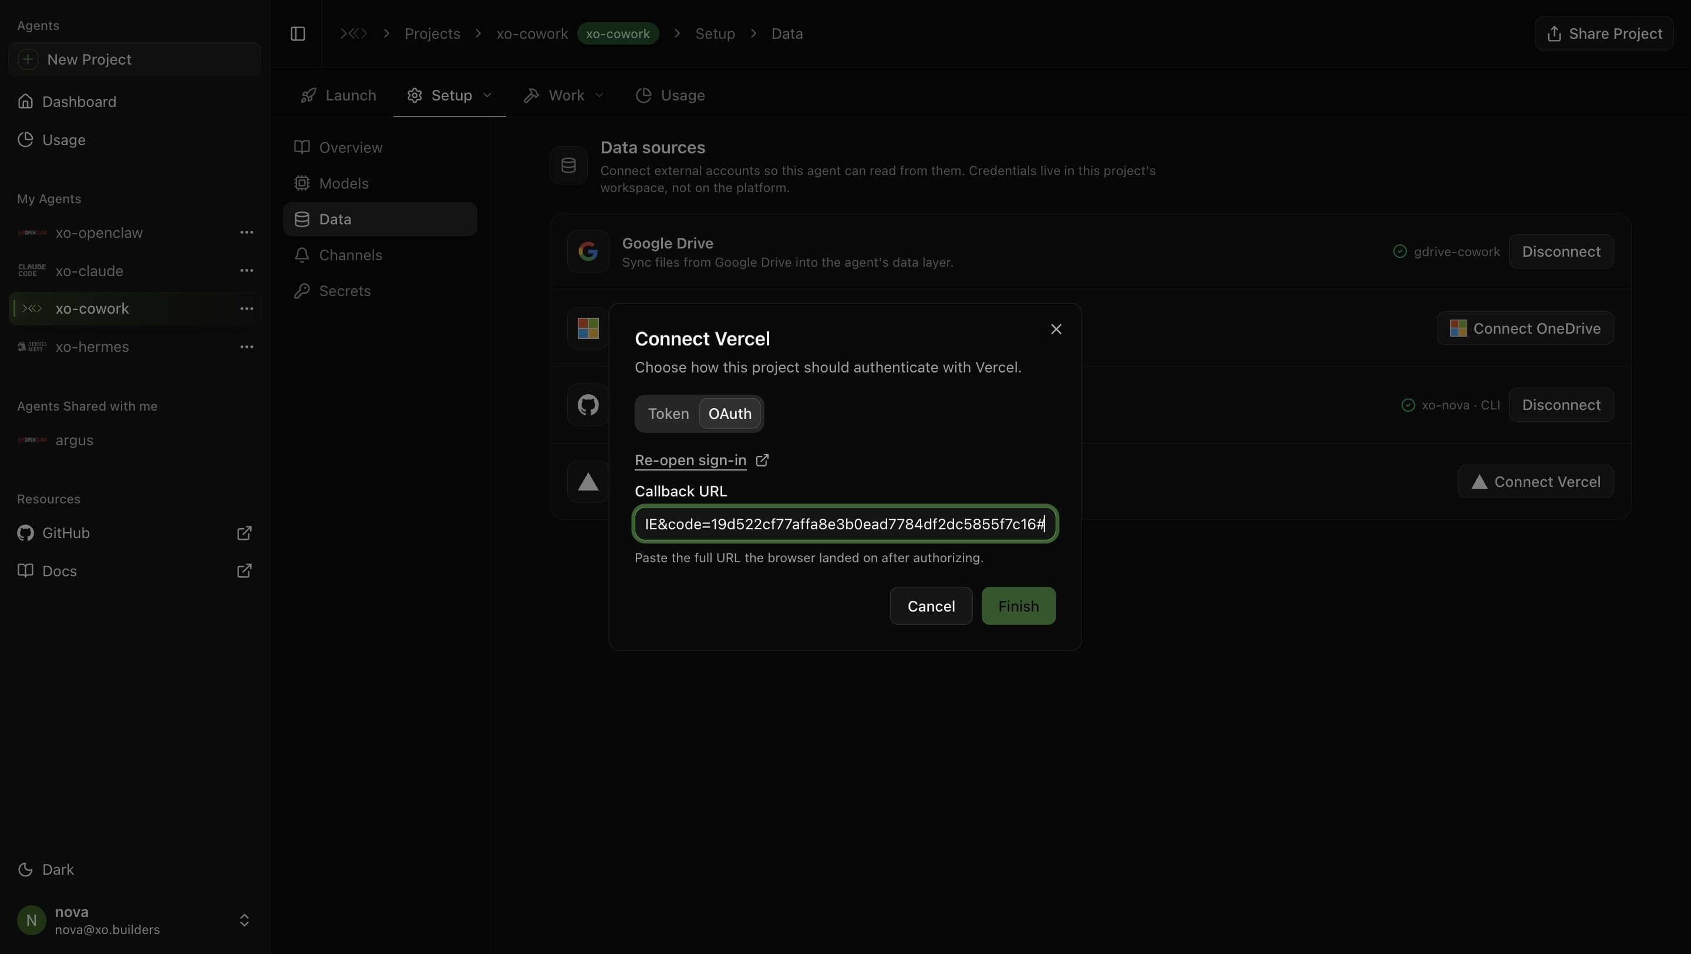Image resolution: width=1691 pixels, height=954 pixels.
Task: Click the New Project button
Action: (134, 59)
